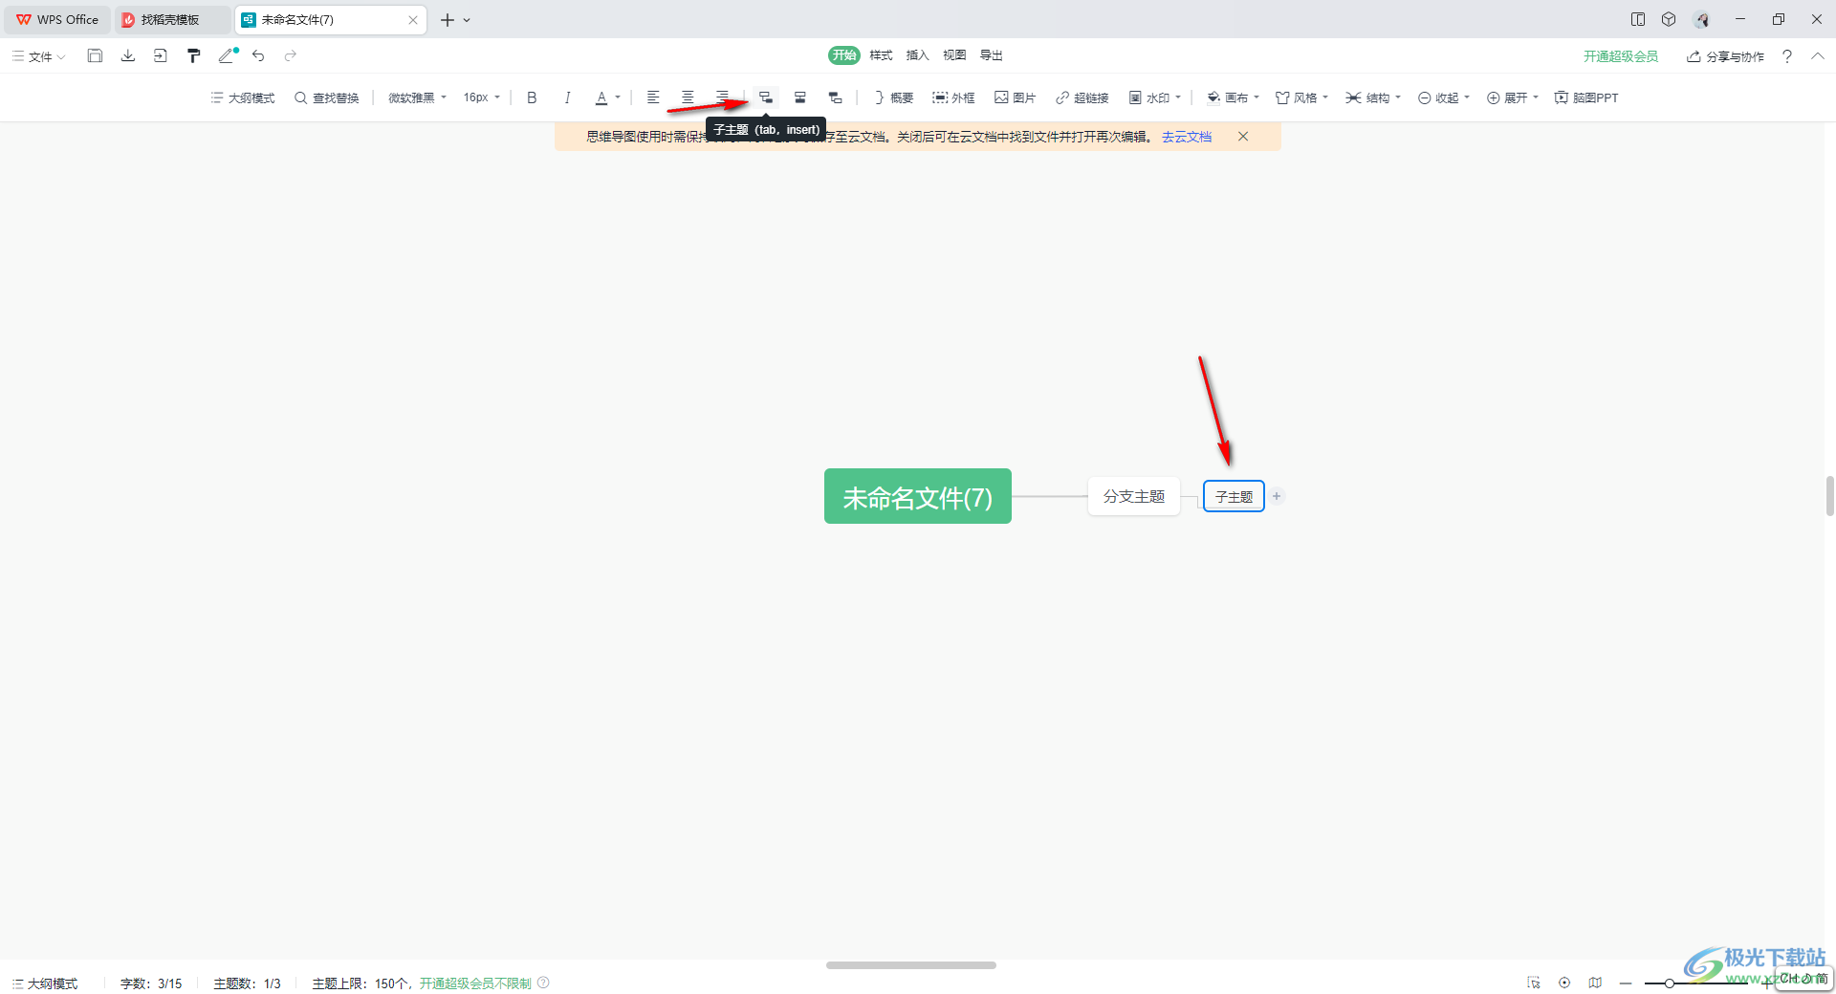Viewport: 1836px width, 994px height.
Task: Click the plus button next to 子主题 node
Action: tap(1277, 496)
